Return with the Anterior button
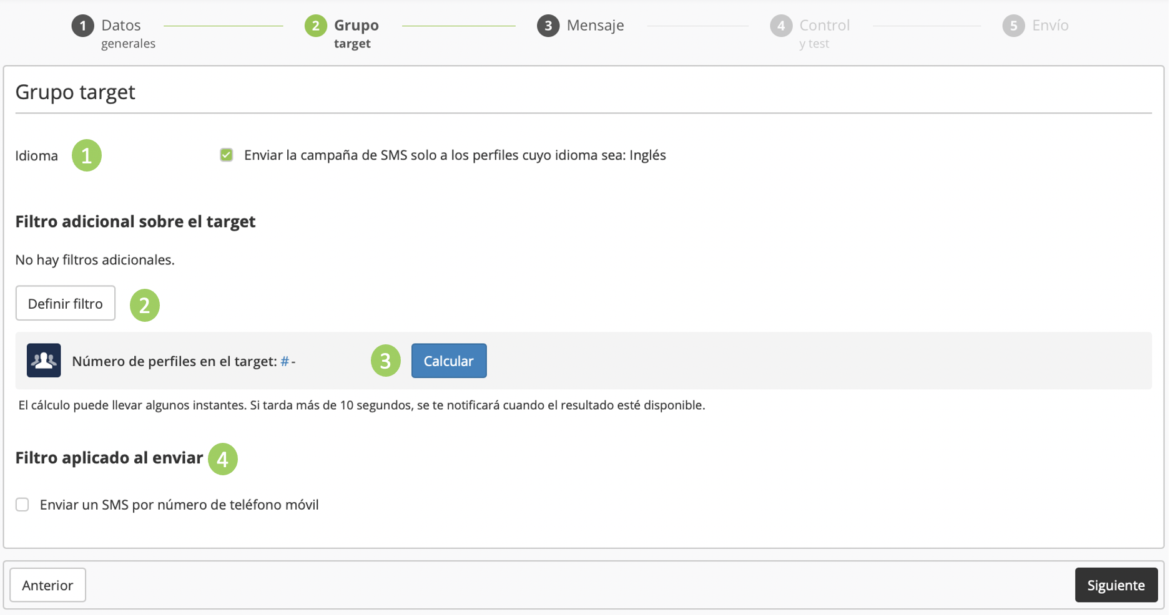Viewport: 1170px width, 615px height. point(47,585)
